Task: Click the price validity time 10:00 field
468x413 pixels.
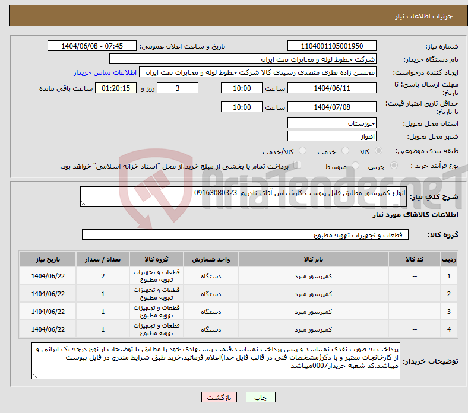Action: click(x=242, y=107)
